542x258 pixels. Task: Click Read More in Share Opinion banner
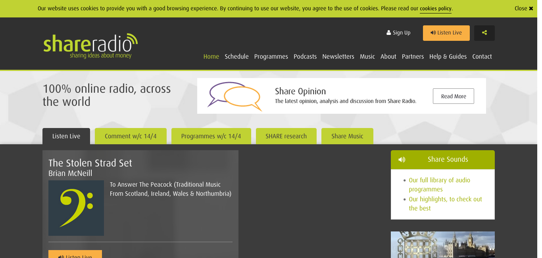(454, 96)
